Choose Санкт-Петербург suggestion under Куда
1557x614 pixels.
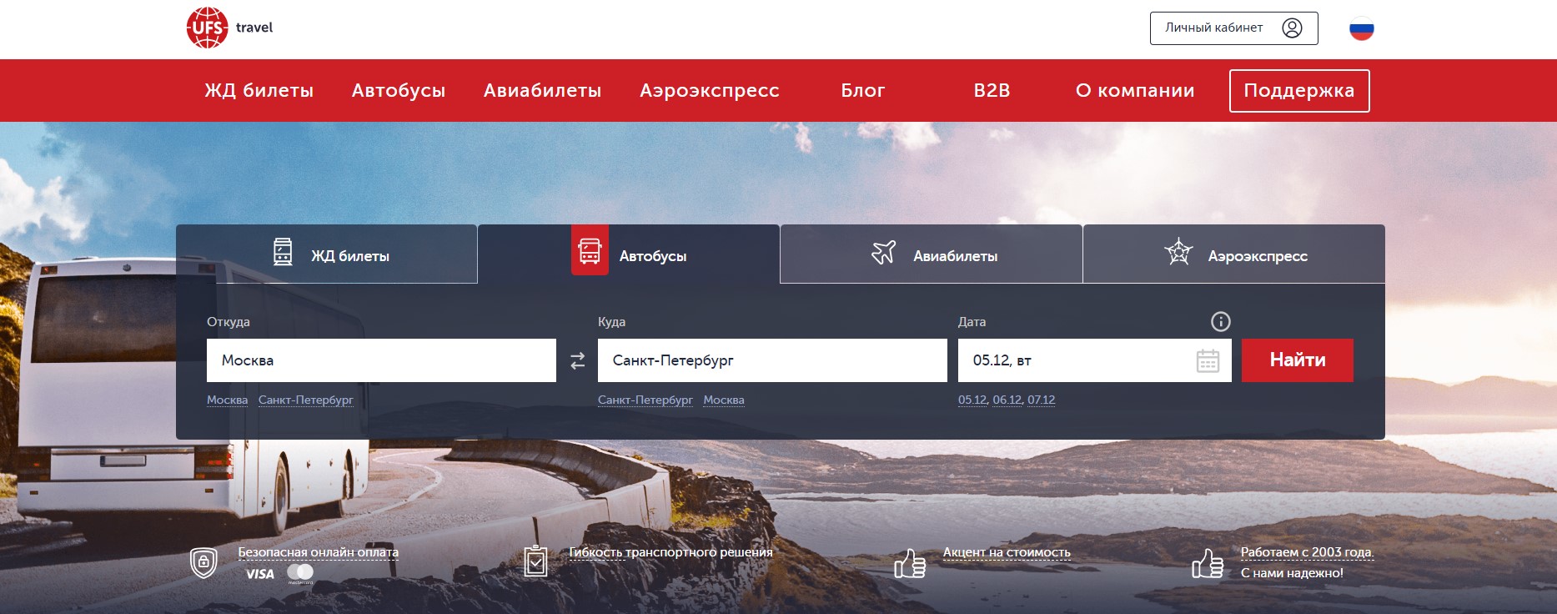pyautogui.click(x=645, y=400)
